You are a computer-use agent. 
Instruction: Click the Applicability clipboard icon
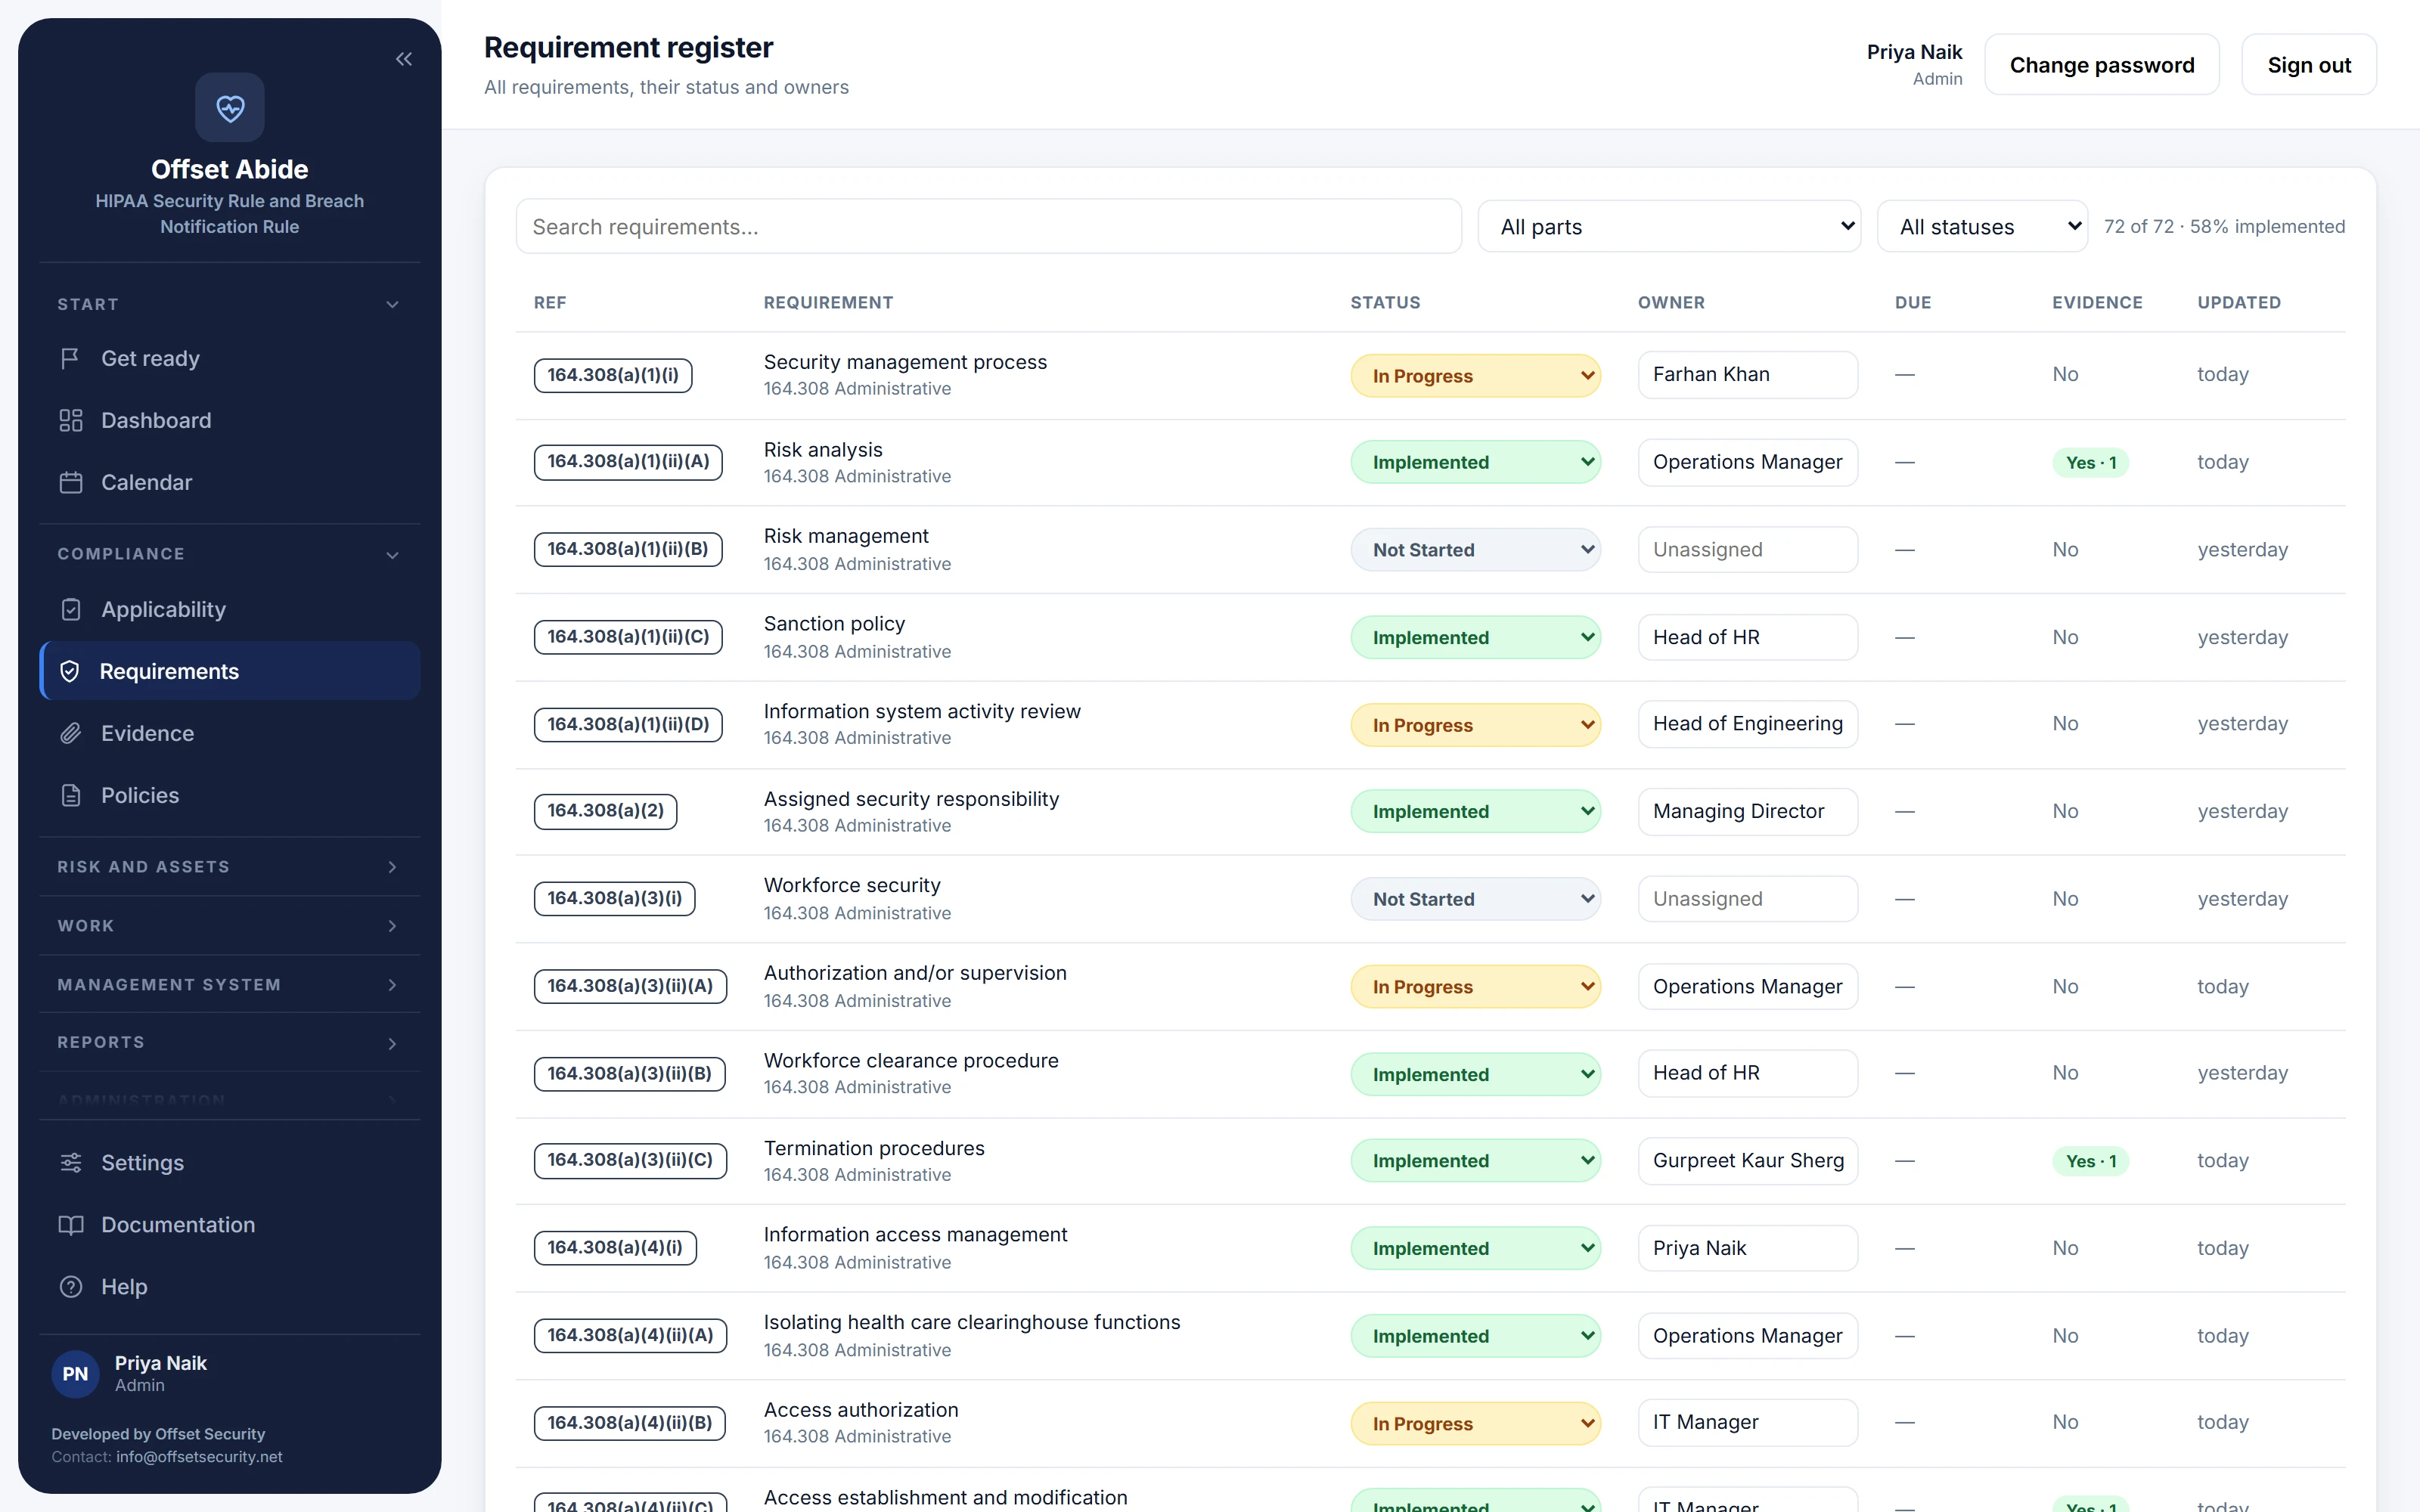pyautogui.click(x=70, y=609)
